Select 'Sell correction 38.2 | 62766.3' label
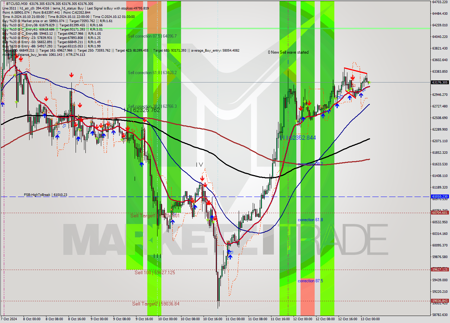450x323 pixels. tap(152, 106)
